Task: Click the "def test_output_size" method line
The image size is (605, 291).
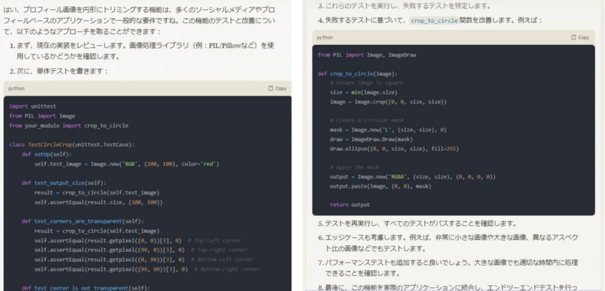Action: point(63,183)
